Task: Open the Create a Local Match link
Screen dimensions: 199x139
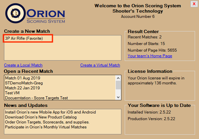Action: [x=23, y=65]
